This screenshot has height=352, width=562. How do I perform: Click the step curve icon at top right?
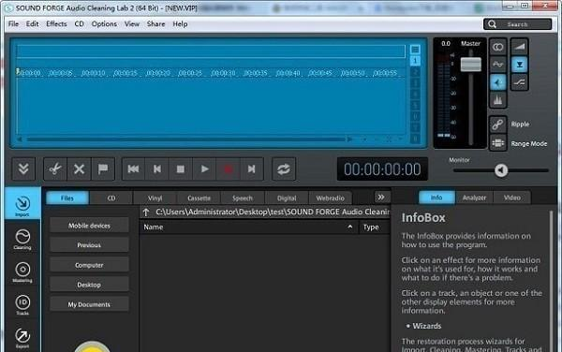pos(519,82)
